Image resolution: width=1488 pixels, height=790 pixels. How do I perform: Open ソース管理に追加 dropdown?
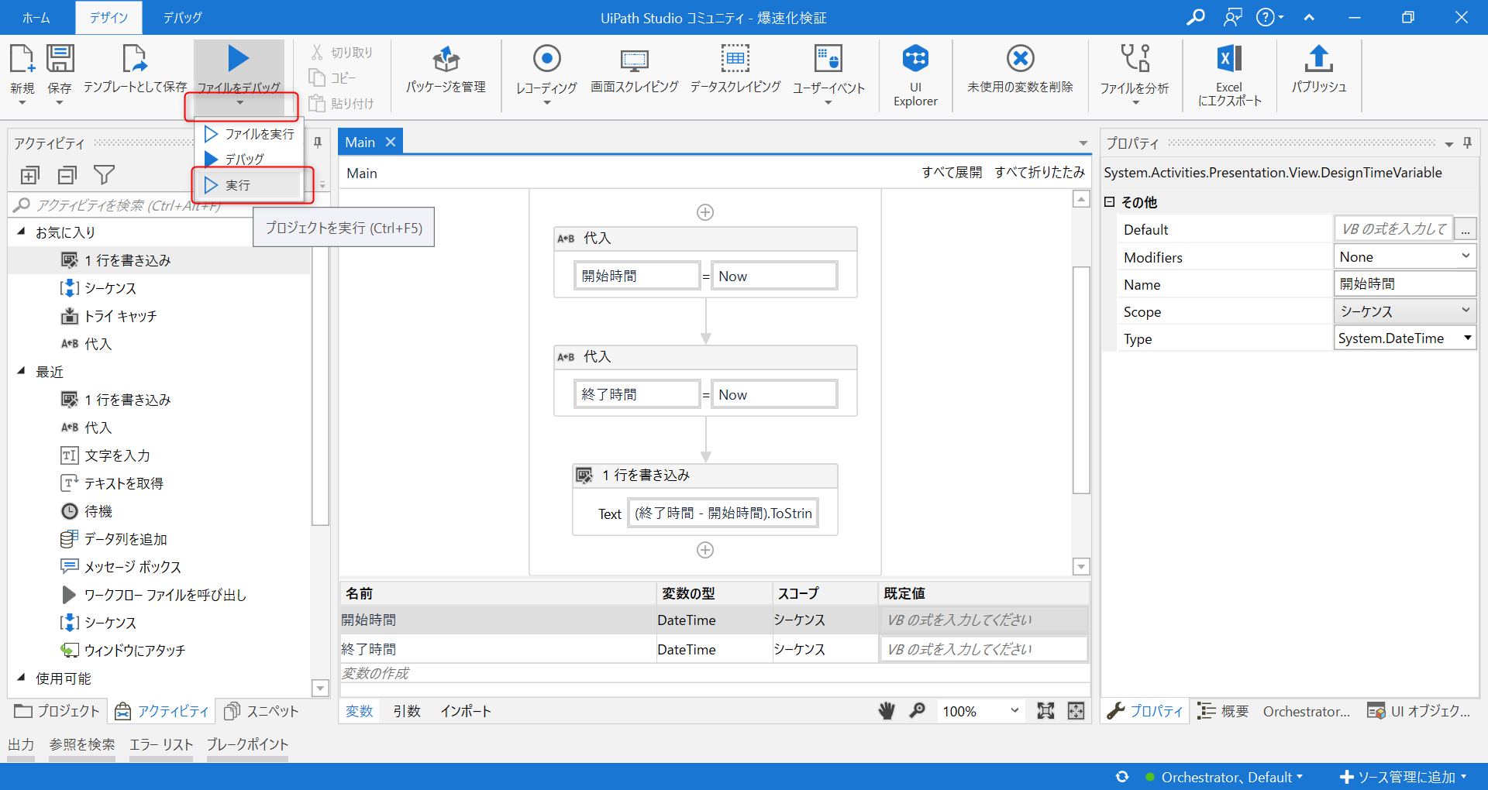click(1404, 777)
